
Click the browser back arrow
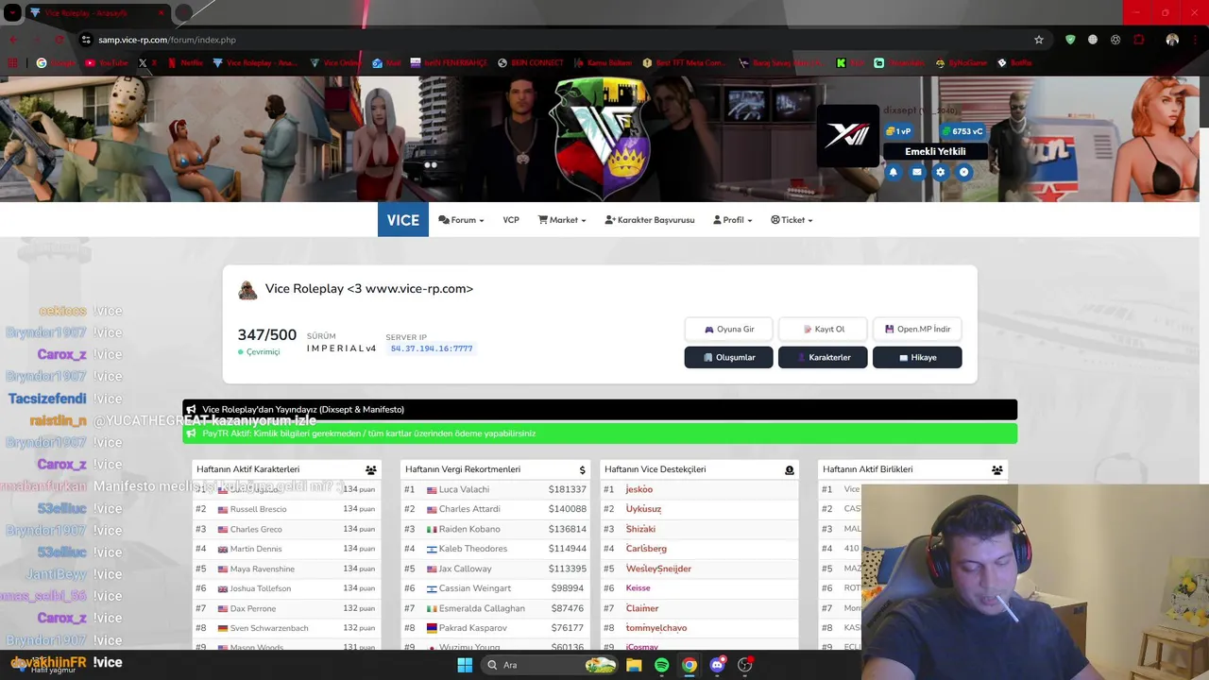tap(13, 40)
